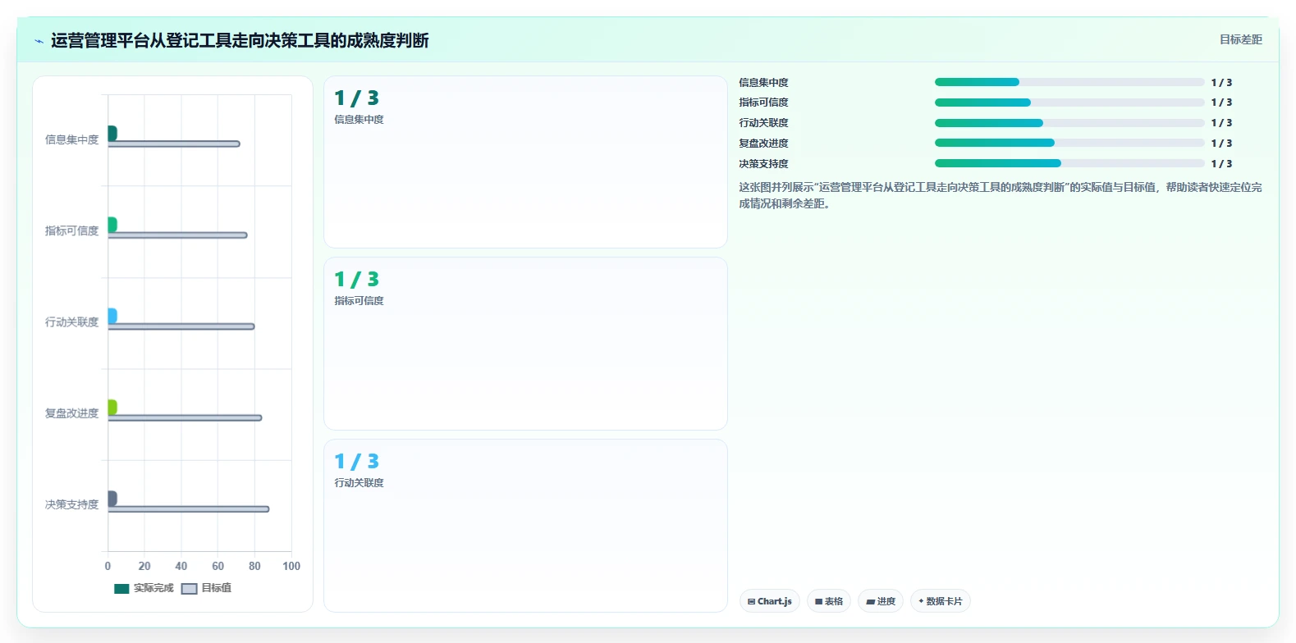The height and width of the screenshot is (643, 1296).
Task: Click the 复盘改进度 target bar in chart
Action: 185,417
